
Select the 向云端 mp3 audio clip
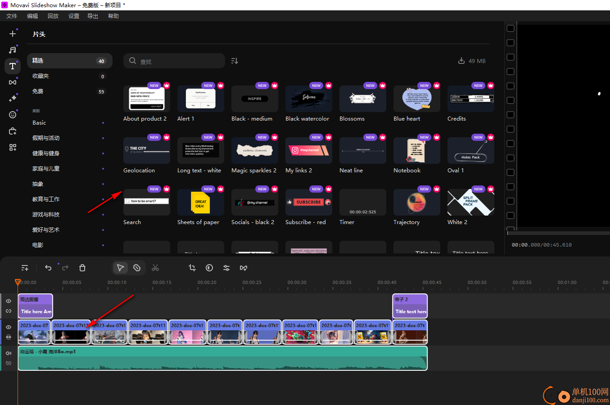click(223, 358)
